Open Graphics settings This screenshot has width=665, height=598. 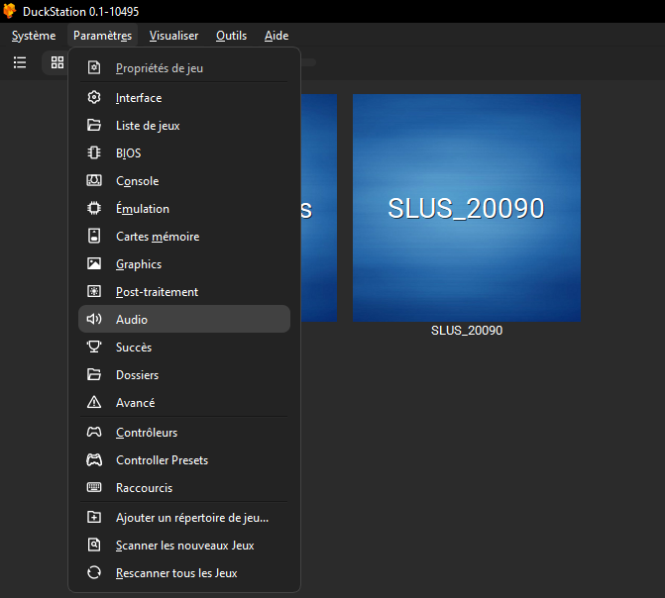pyautogui.click(x=184, y=263)
